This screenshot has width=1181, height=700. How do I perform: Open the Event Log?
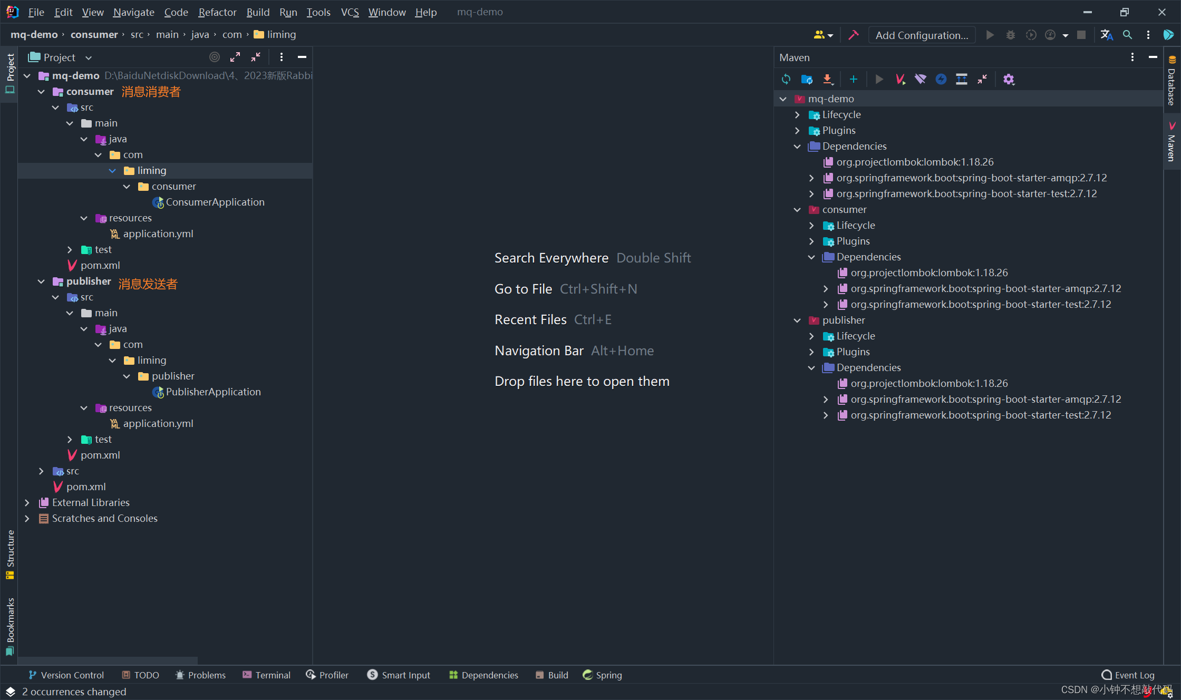(x=1128, y=675)
